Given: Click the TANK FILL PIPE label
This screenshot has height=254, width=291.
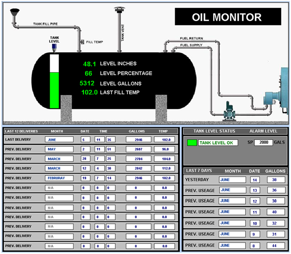Looking at the screenshot, I should (x=45, y=24).
